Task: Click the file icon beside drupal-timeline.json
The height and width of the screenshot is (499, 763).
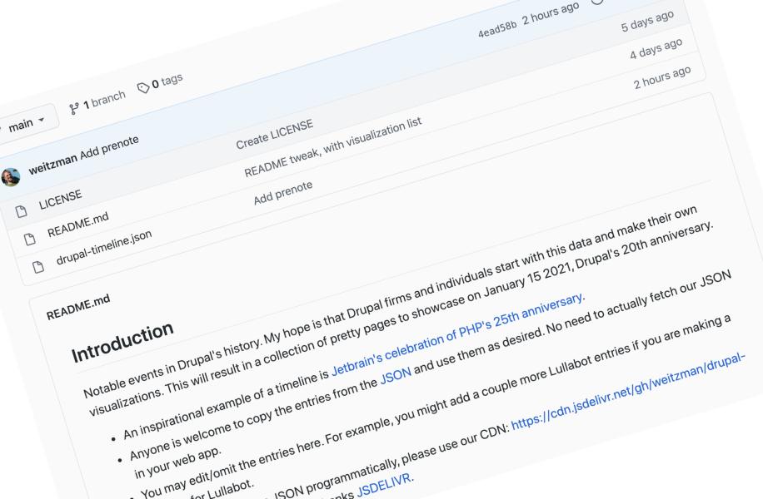Action: tap(38, 267)
